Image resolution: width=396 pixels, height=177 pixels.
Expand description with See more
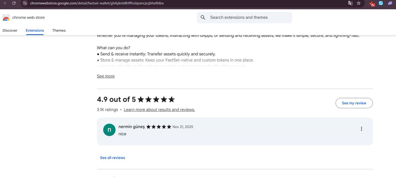[x=106, y=76]
